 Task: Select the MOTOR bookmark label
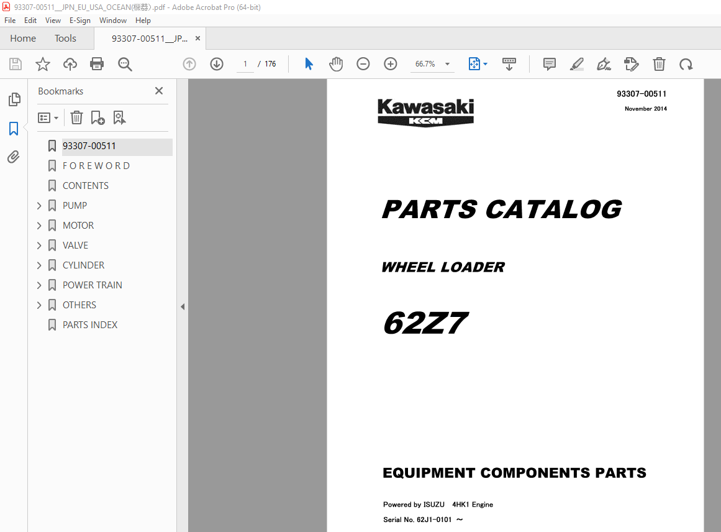point(78,226)
